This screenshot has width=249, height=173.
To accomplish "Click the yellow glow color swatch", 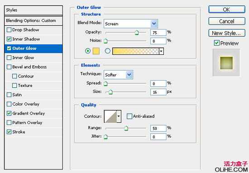I will [x=96, y=51].
